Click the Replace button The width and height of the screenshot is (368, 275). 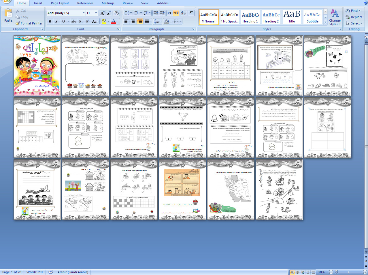point(354,17)
